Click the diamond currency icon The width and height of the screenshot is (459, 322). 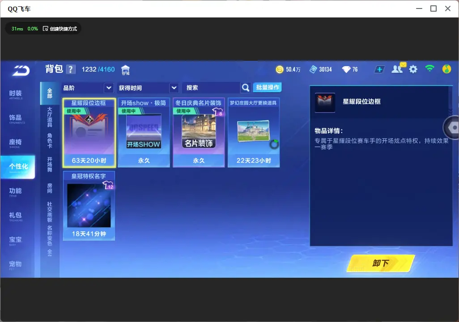[346, 69]
